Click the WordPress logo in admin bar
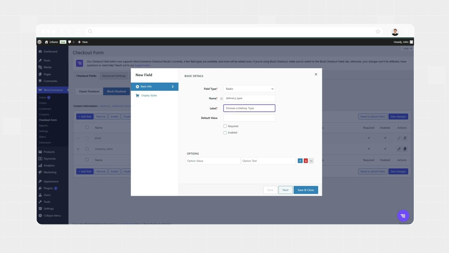Screen dimensions: 449x253 point(40,42)
